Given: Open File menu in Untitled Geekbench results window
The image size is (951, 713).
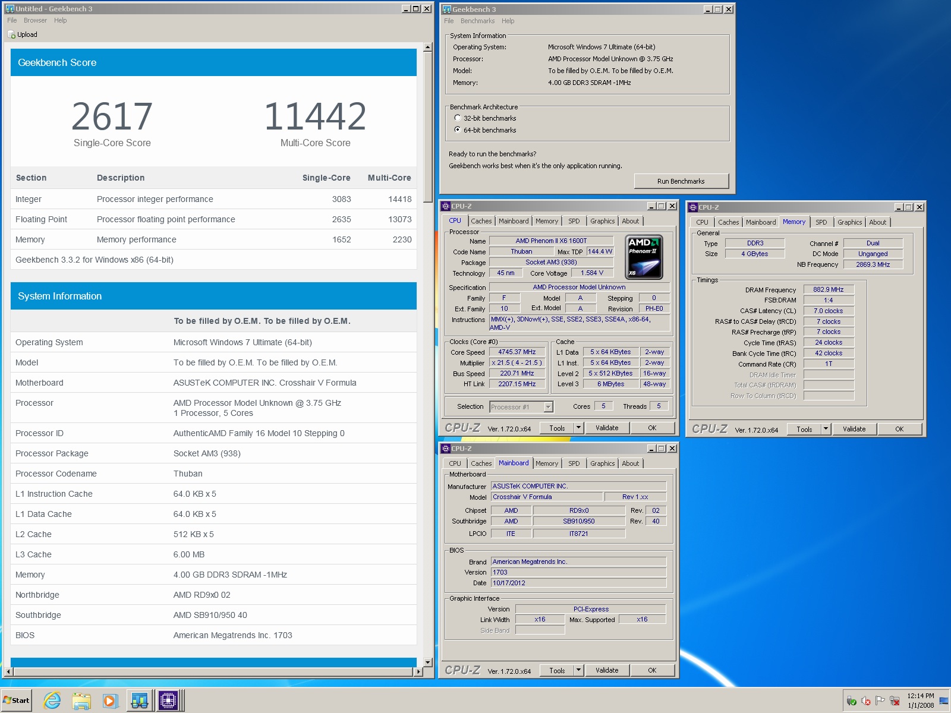Looking at the screenshot, I should [12, 20].
